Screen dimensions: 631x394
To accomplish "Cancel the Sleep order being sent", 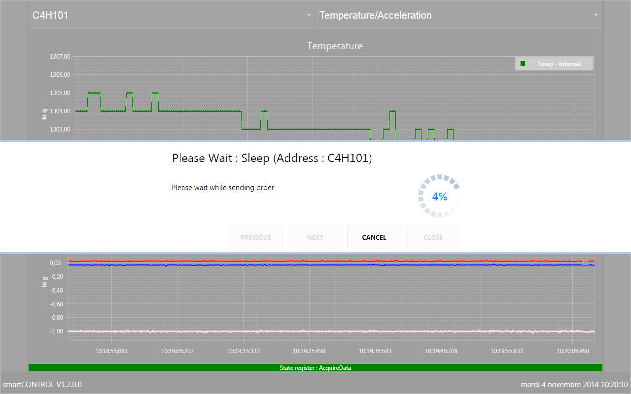I will click(374, 237).
